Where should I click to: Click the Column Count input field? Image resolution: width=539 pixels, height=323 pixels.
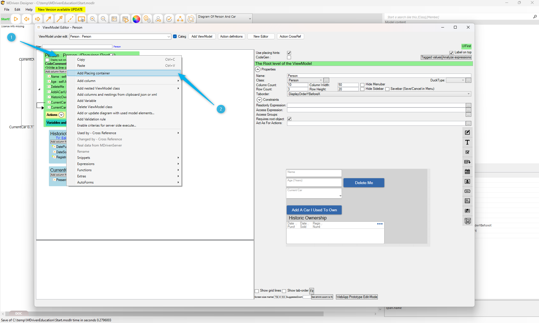click(x=297, y=85)
